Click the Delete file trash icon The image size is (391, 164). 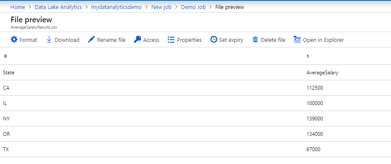(x=255, y=40)
